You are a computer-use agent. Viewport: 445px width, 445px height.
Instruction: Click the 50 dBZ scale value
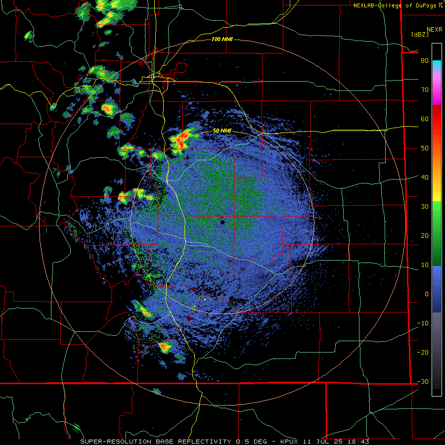(425, 148)
